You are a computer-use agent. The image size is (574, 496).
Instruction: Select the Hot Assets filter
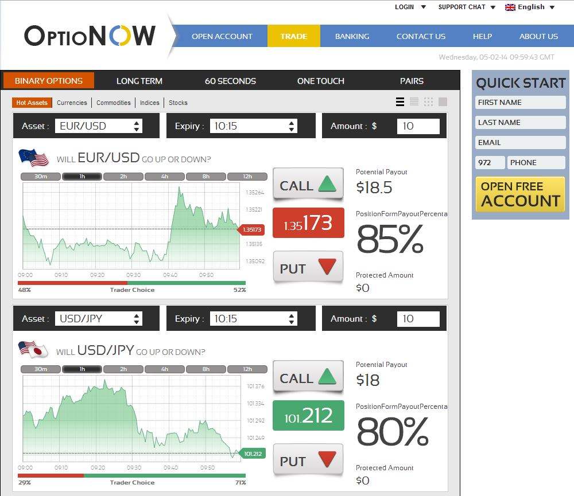[x=32, y=103]
